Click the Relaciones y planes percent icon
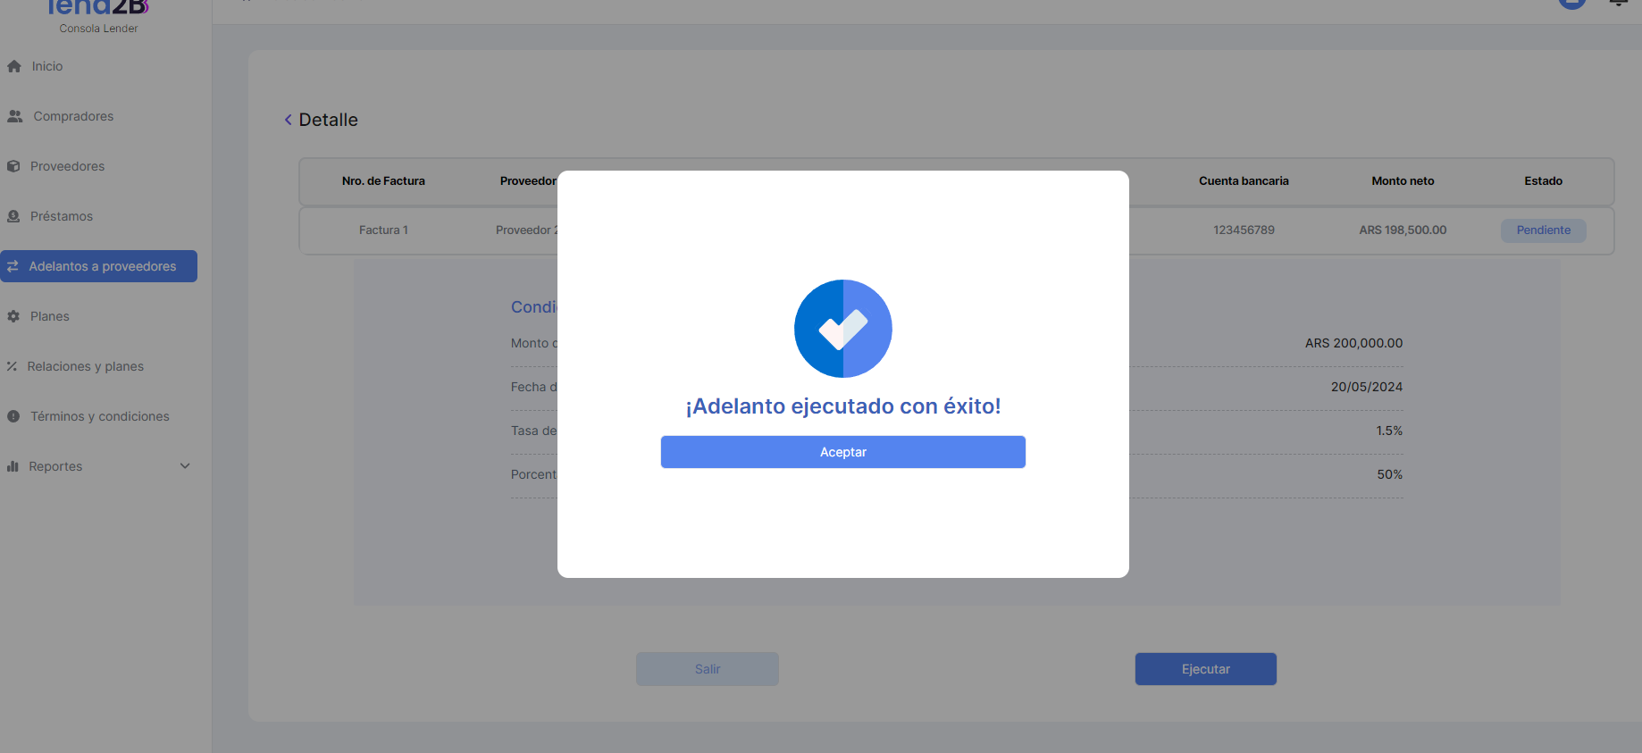1642x753 pixels. 12,366
